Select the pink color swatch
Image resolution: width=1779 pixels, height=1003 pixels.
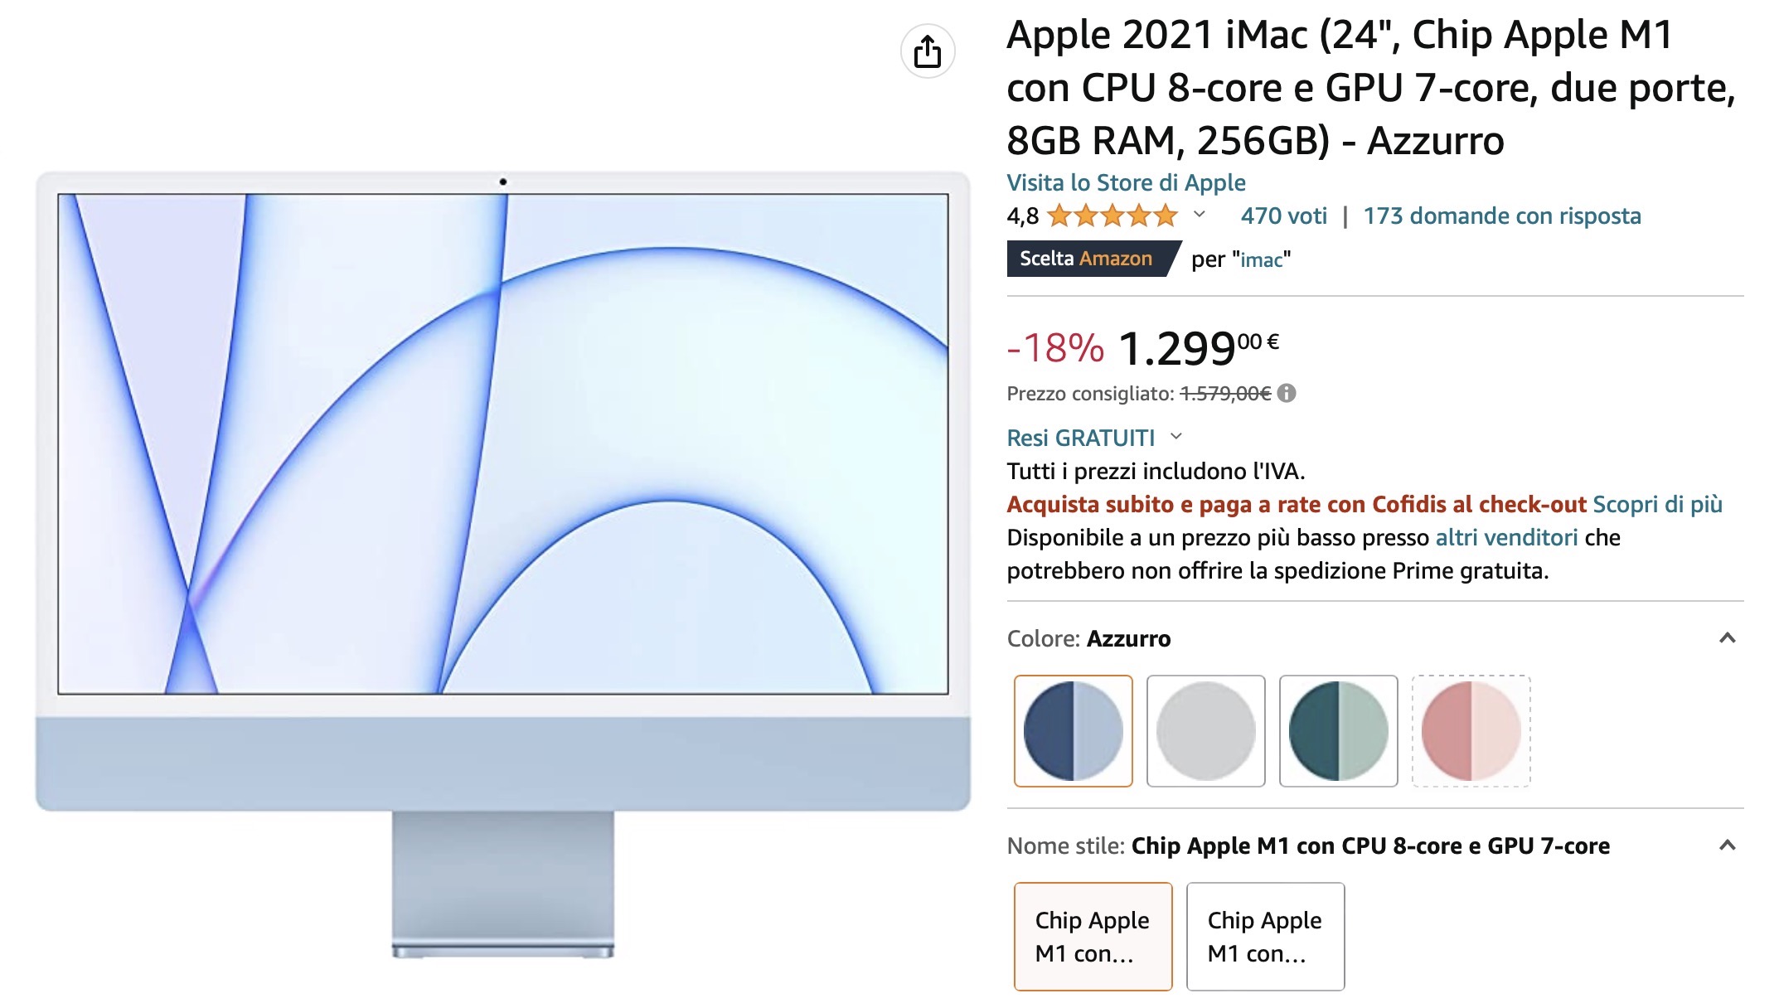[1471, 731]
